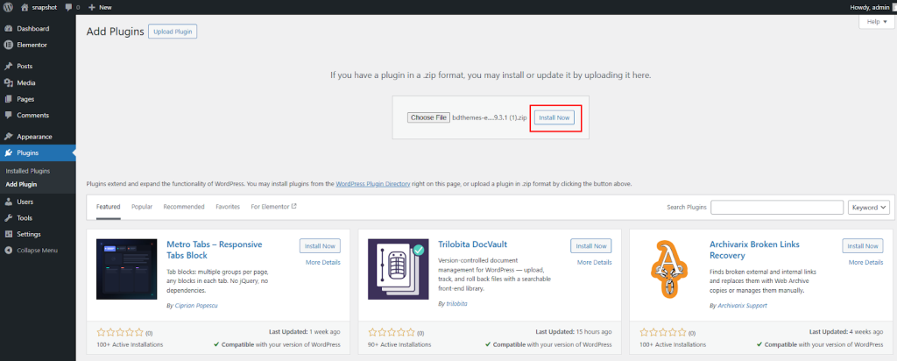Screen dimensions: 897x361
Task: Click the Settings sliders icon
Action: pyautogui.click(x=9, y=234)
